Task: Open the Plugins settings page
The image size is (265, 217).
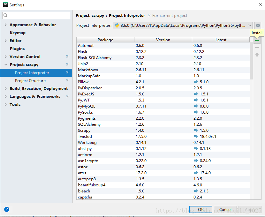Action: tap(17, 49)
